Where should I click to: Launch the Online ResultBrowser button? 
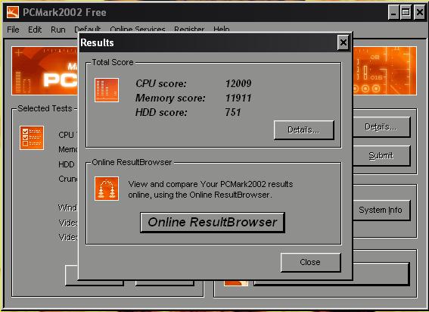(213, 222)
